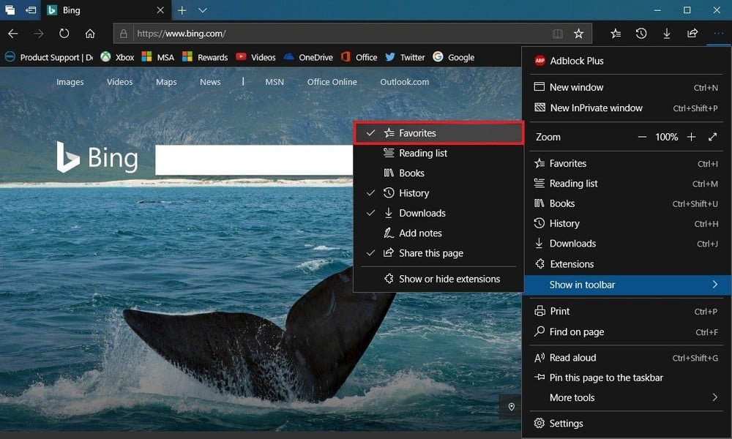Click the star to favorite this page

click(578, 34)
